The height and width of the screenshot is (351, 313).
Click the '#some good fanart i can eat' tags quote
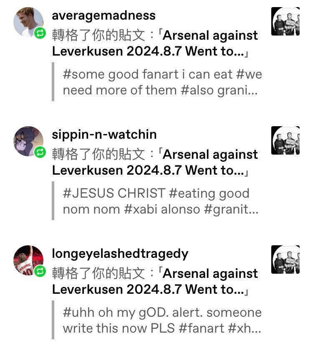pyautogui.click(x=157, y=82)
